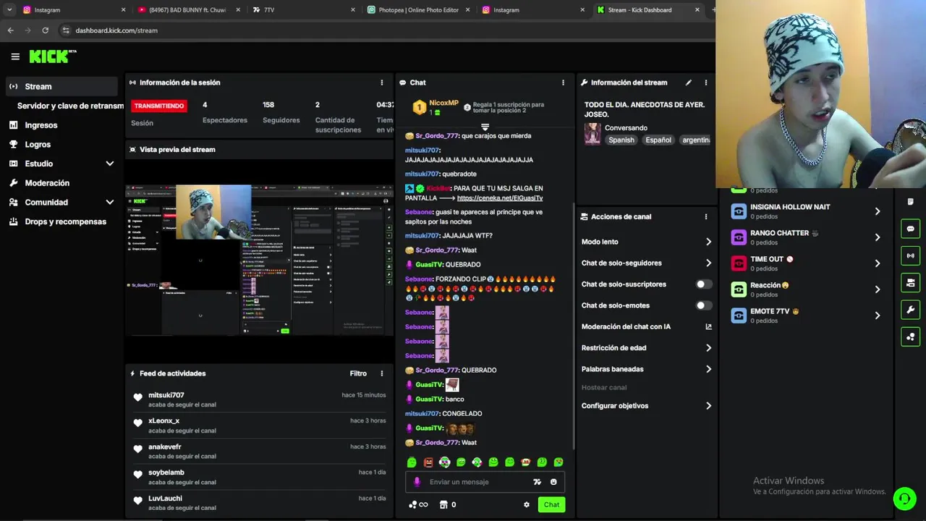Click the purple microphone icon in message box
Viewport: 926px width, 521px height.
coord(417,482)
